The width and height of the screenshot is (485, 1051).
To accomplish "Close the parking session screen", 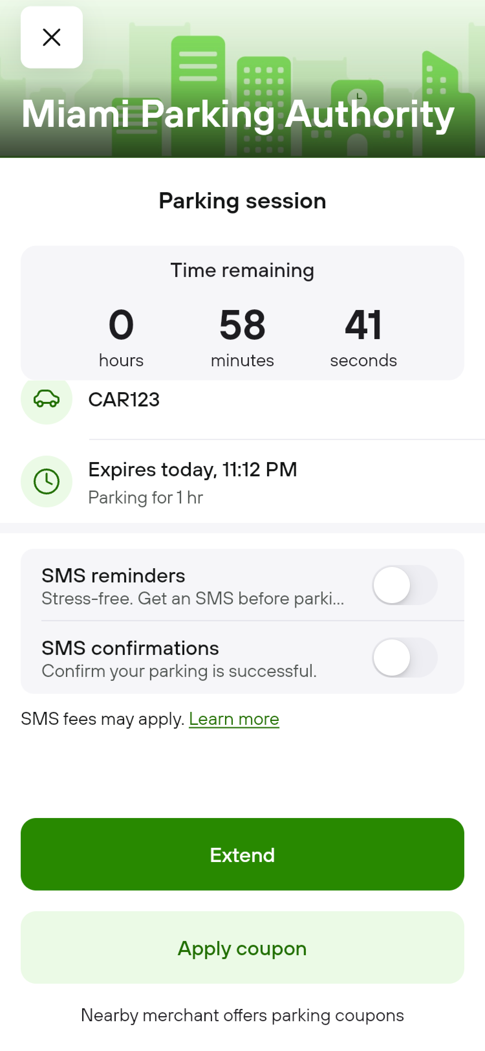I will (51, 37).
